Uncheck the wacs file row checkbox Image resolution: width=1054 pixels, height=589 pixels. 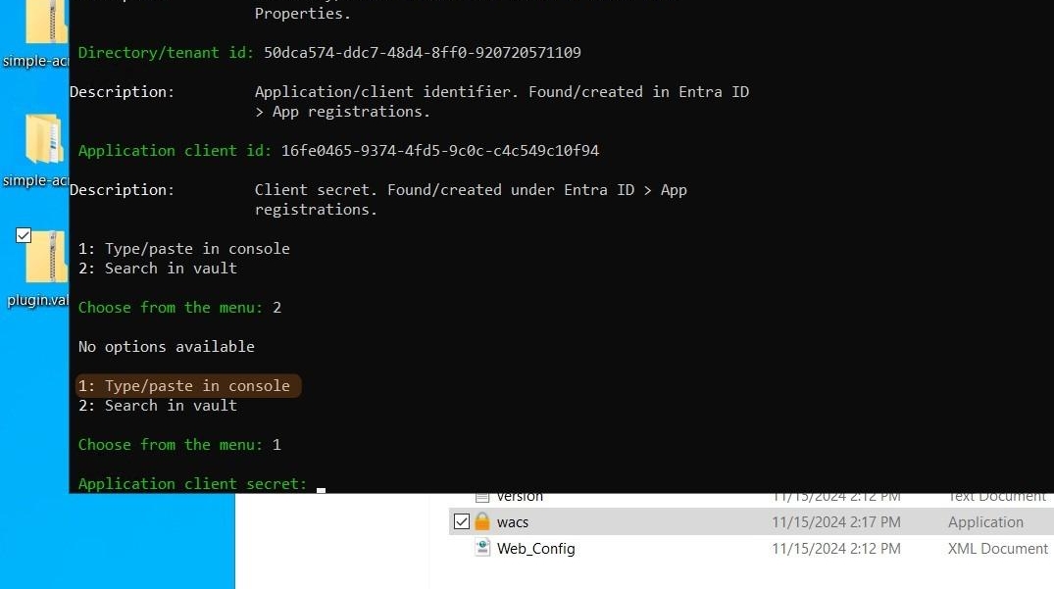point(461,521)
